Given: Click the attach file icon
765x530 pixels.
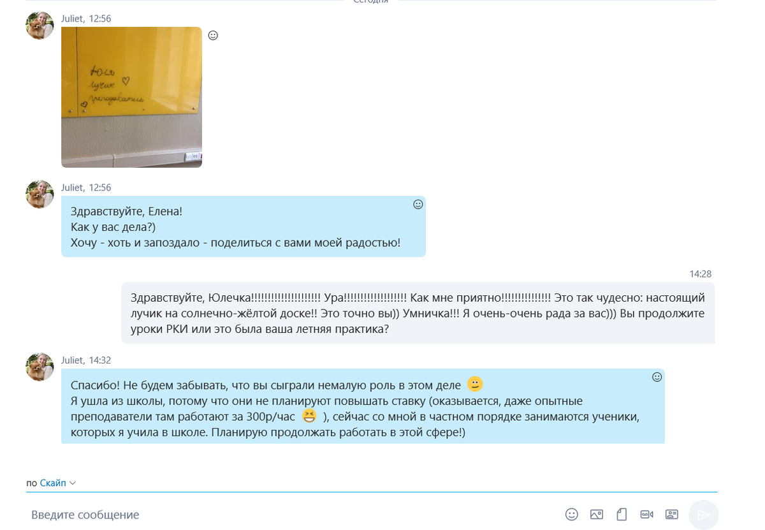Looking at the screenshot, I should (622, 514).
